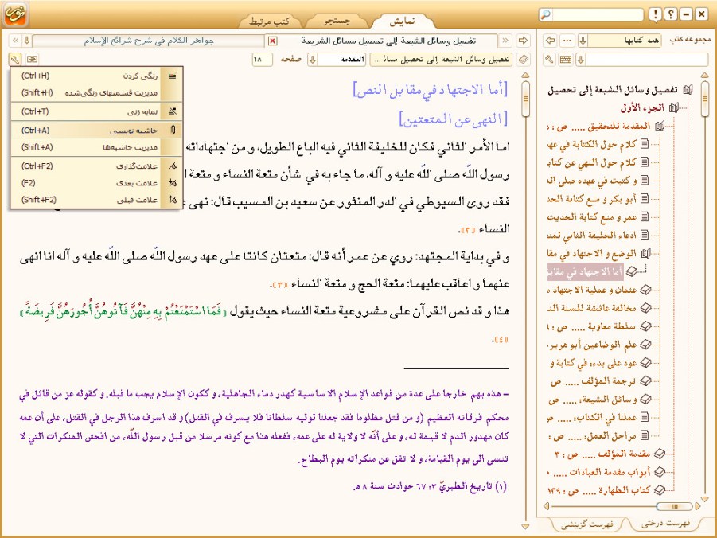Click the highlight icon next to رنگی کردن

[173, 76]
